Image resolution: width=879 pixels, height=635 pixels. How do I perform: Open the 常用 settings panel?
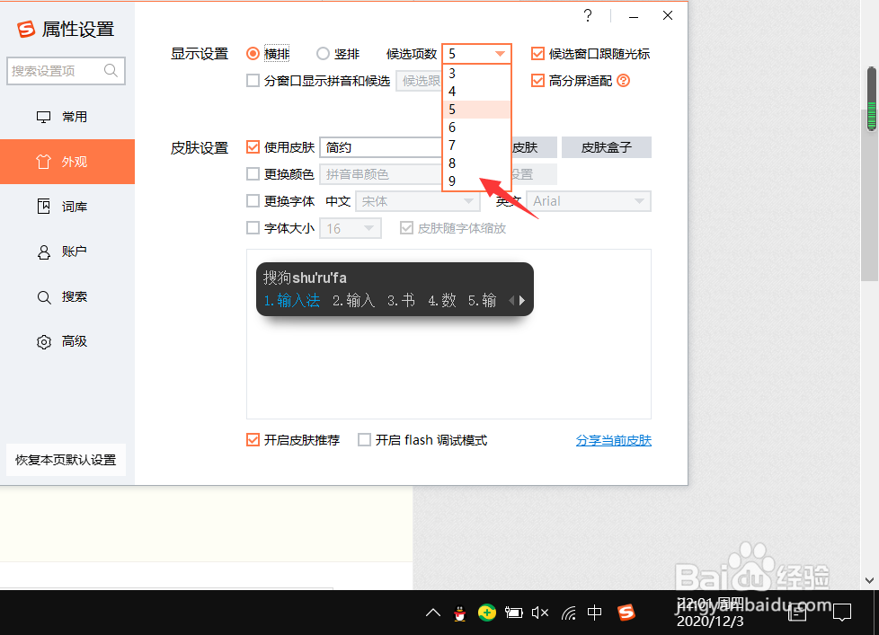point(67,116)
